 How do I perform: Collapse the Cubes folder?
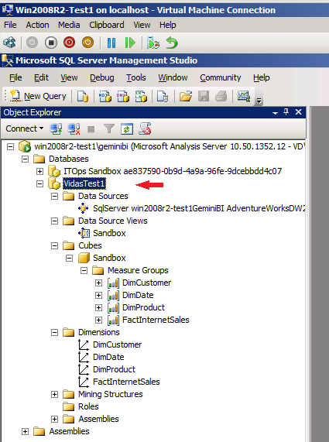(54, 246)
